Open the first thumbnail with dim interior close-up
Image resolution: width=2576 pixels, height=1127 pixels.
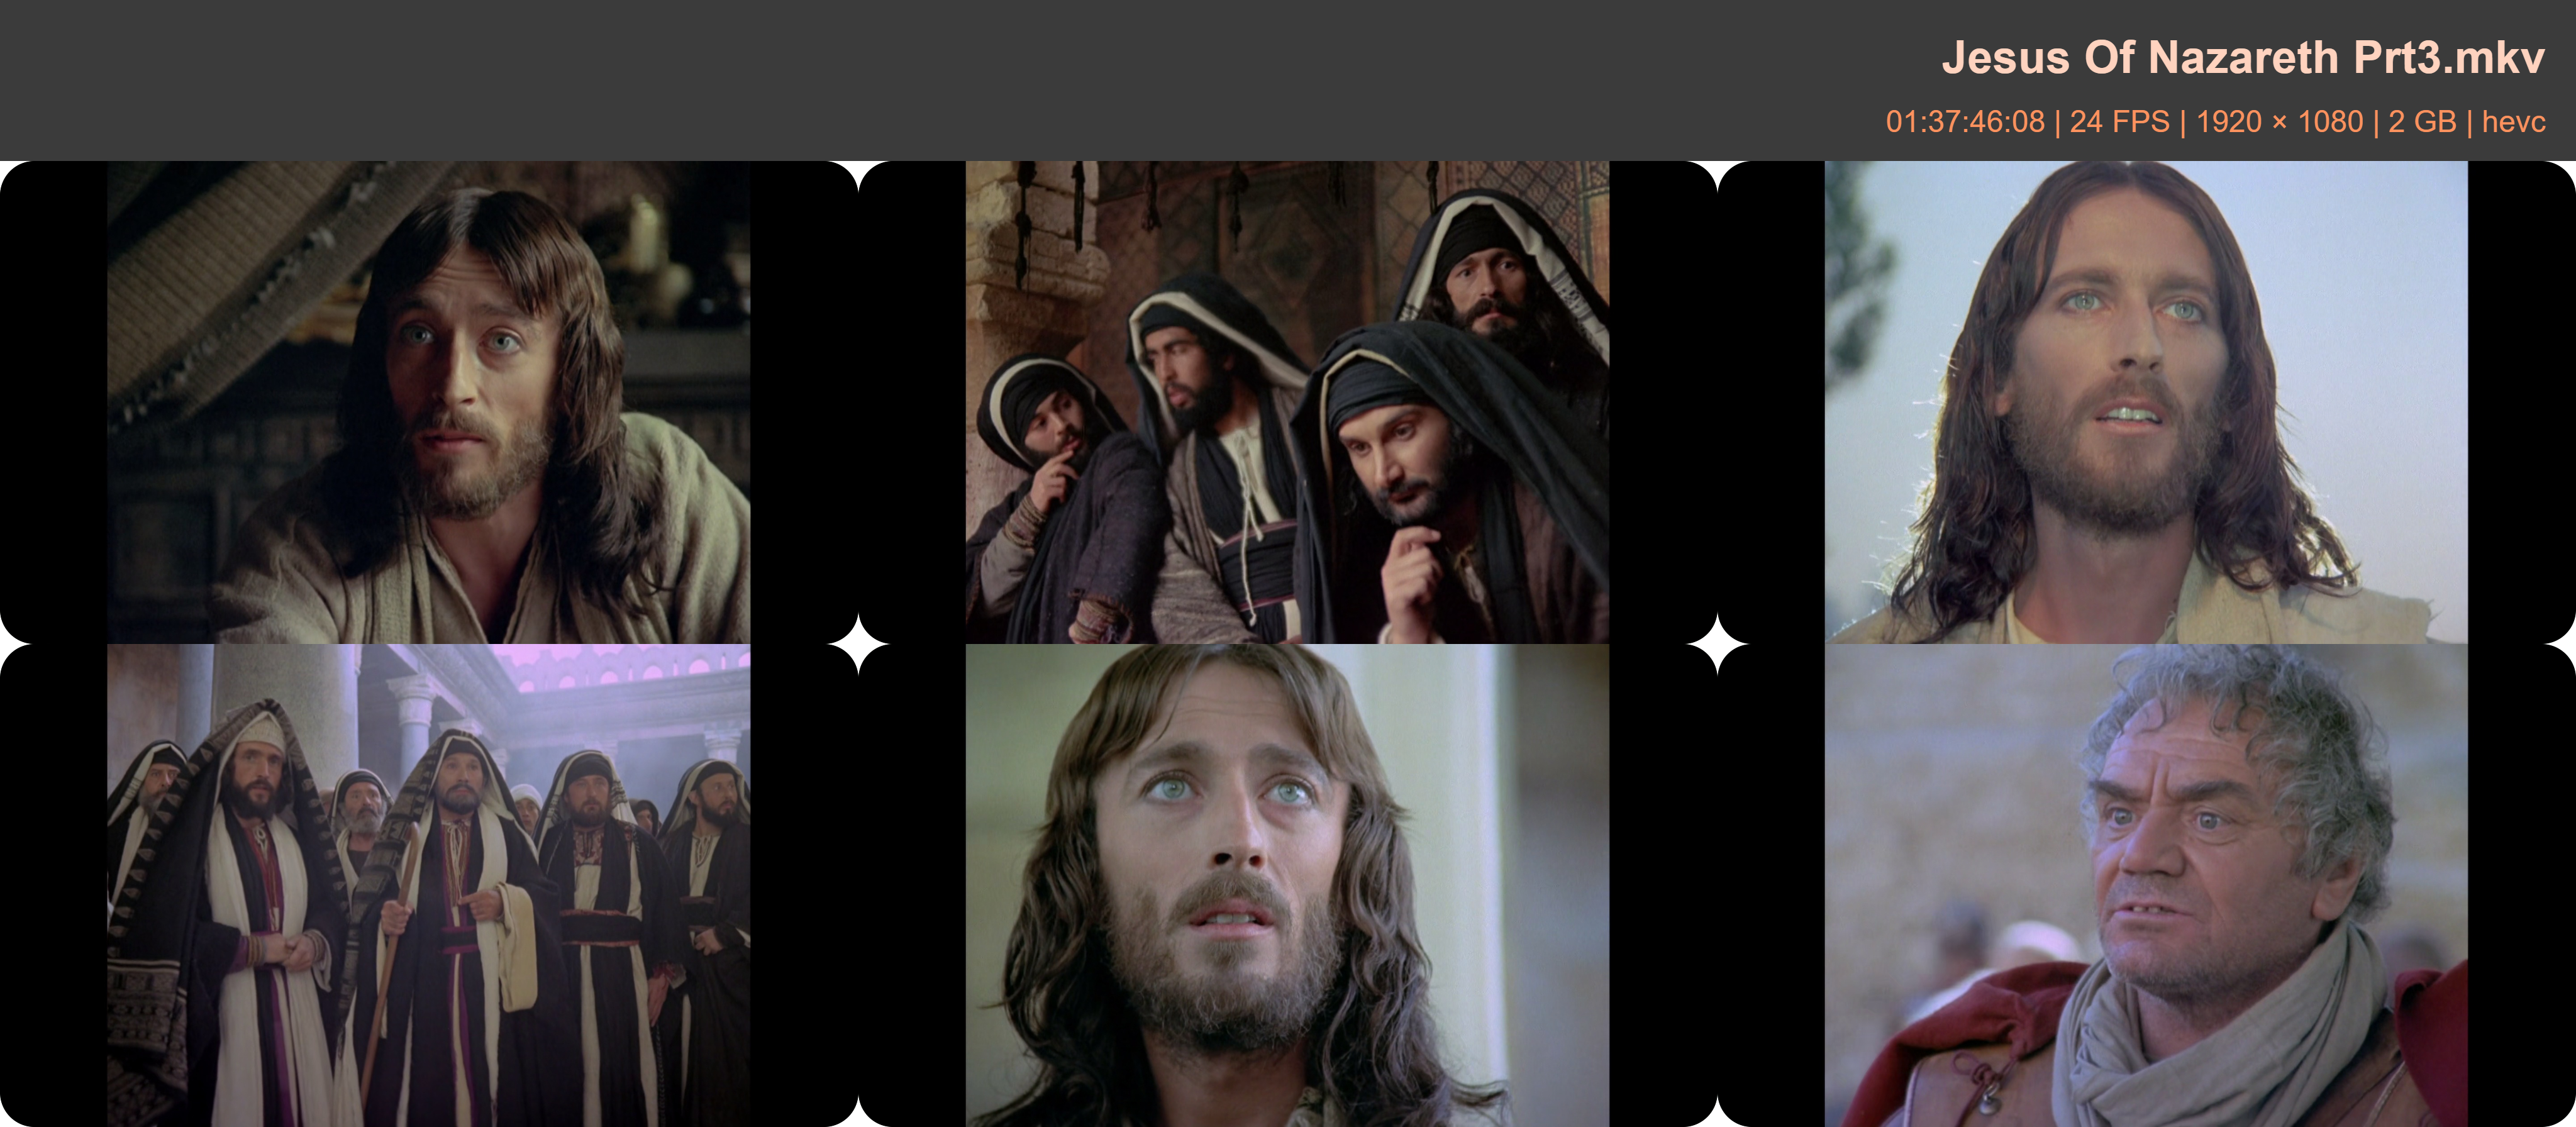click(x=428, y=402)
